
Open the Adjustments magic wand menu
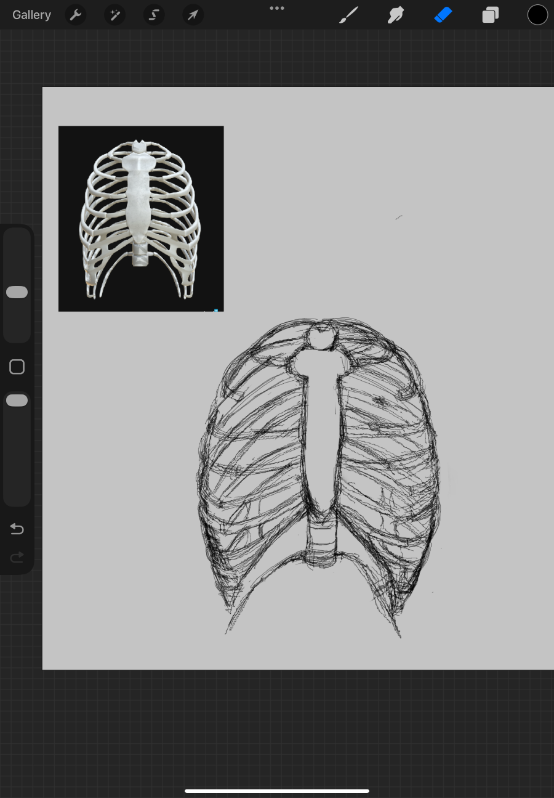point(114,15)
